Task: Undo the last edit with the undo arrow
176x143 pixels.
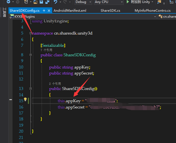Action: tap(55, 2)
